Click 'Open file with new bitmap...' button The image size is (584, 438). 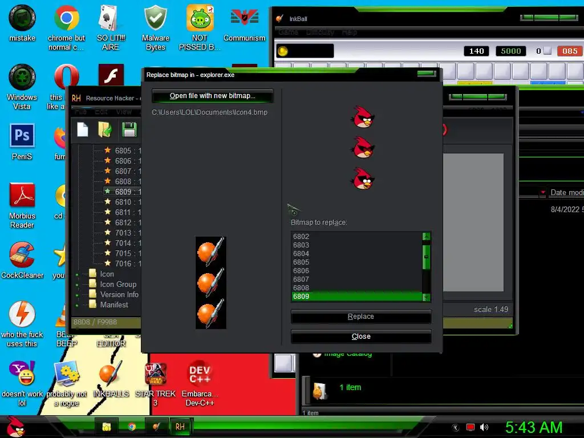coord(212,96)
